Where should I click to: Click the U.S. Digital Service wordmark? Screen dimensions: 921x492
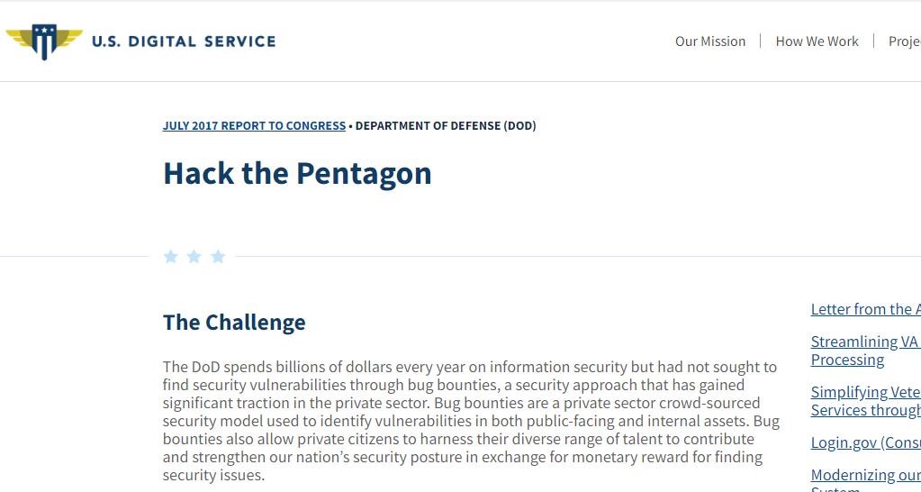pyautogui.click(x=184, y=41)
